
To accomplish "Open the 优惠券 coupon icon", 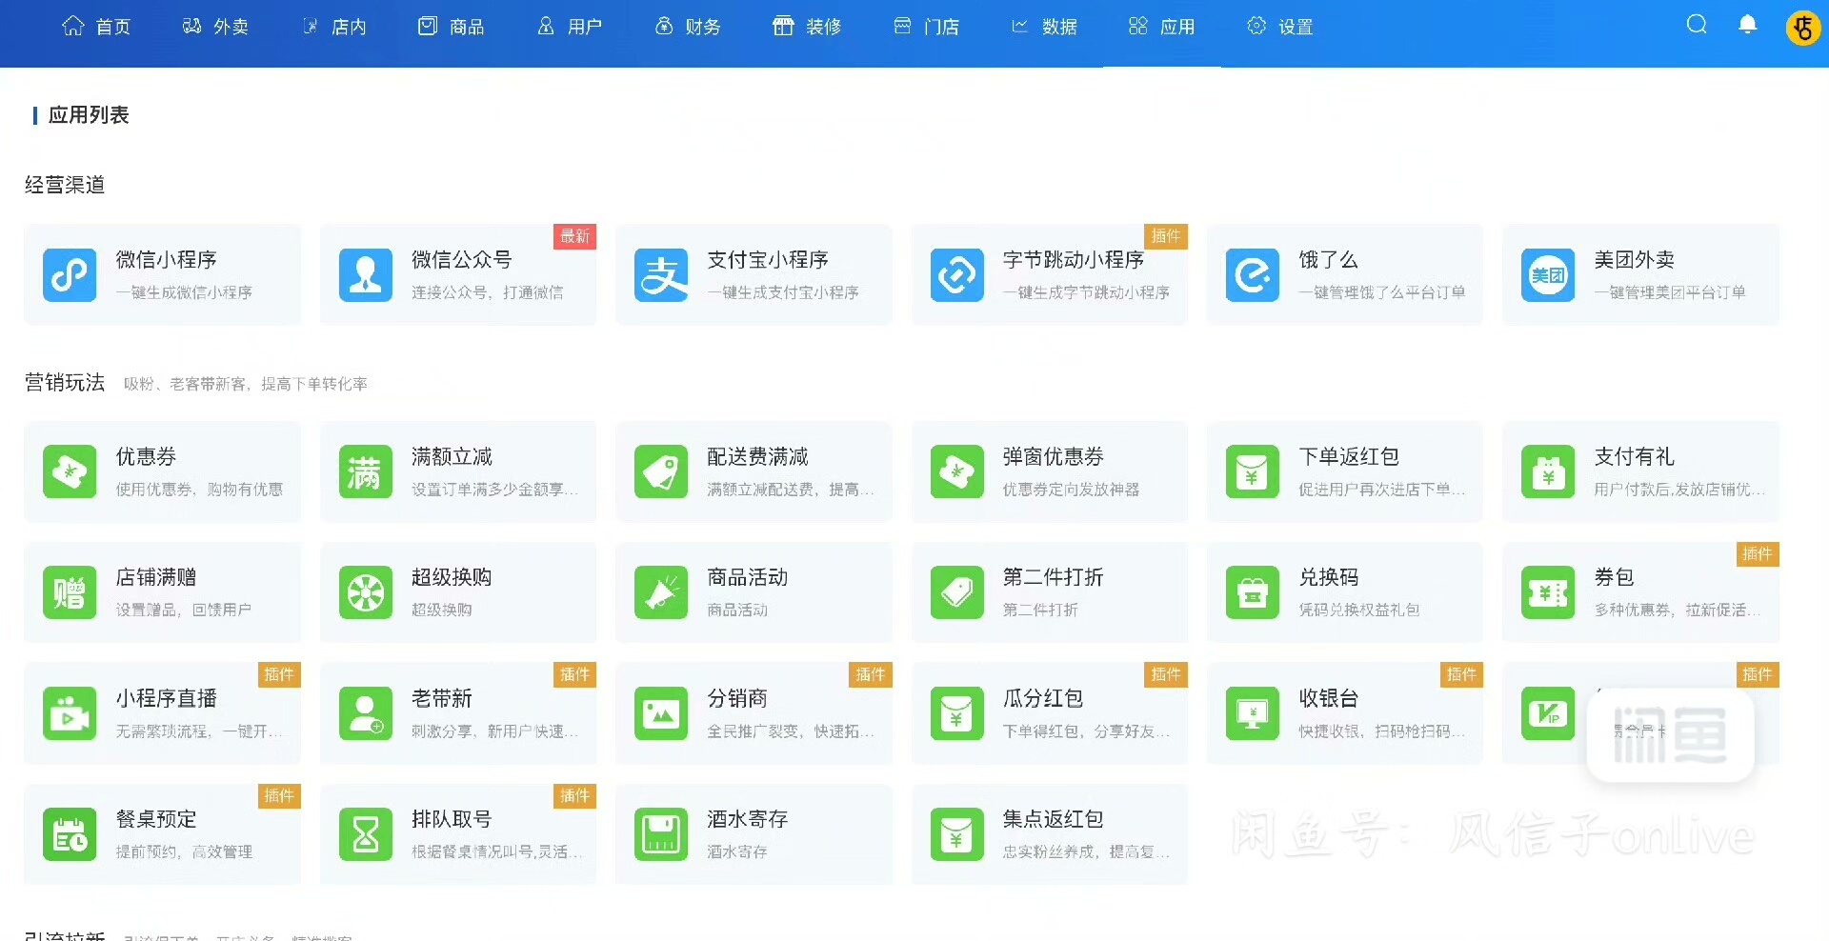I will pyautogui.click(x=70, y=471).
